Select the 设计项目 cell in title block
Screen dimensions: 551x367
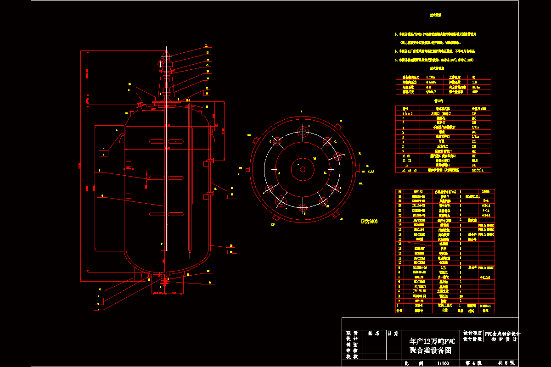472,334
